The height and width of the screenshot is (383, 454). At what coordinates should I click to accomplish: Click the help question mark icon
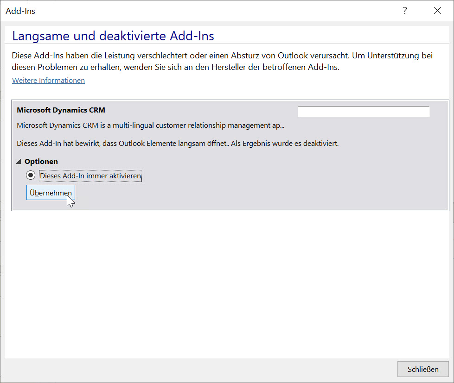[x=405, y=11]
